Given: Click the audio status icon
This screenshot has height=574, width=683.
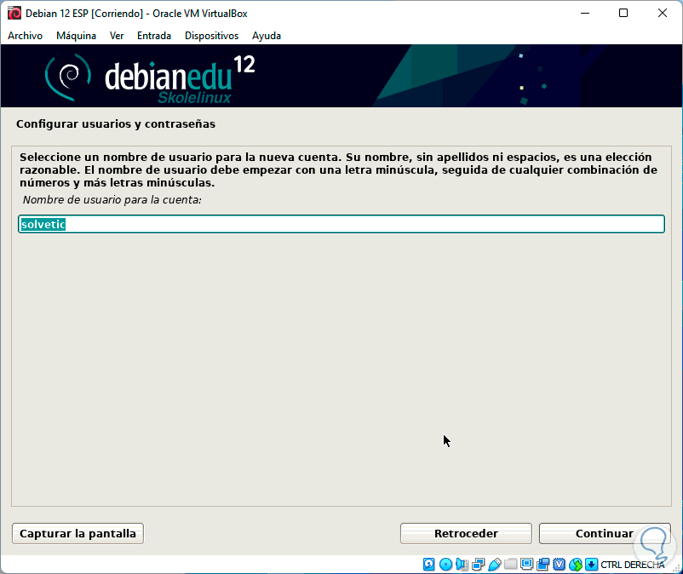Looking at the screenshot, I should (x=462, y=565).
